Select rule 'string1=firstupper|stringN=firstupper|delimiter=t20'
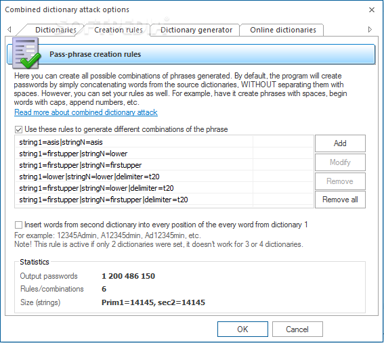 (x=164, y=200)
